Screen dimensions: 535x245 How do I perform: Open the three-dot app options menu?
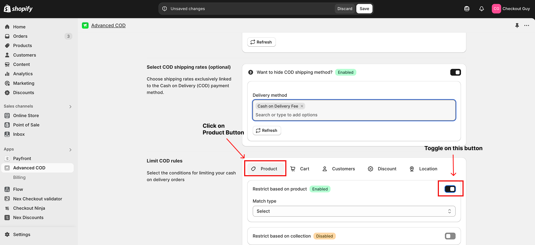526,25
